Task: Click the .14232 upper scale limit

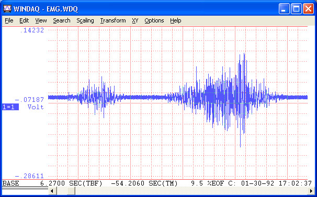Action: click(32, 30)
